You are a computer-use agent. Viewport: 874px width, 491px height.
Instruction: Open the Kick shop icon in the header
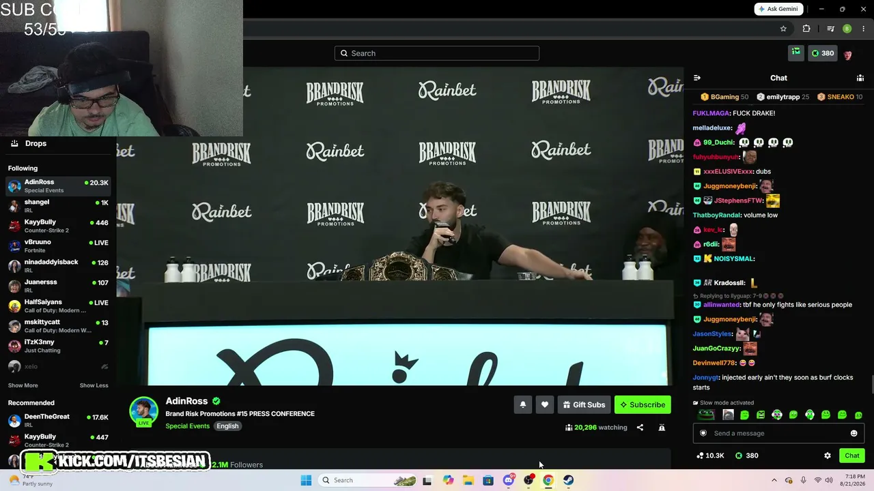click(x=796, y=53)
